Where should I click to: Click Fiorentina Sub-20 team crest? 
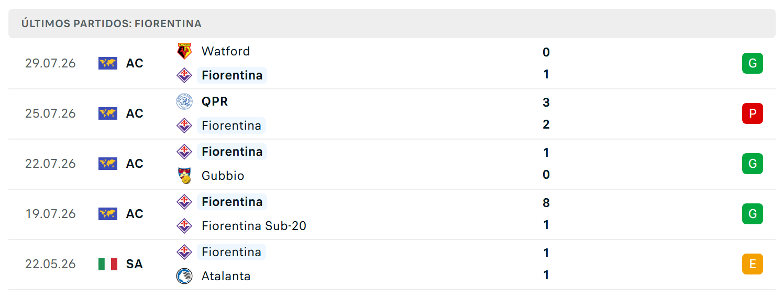[x=184, y=226]
